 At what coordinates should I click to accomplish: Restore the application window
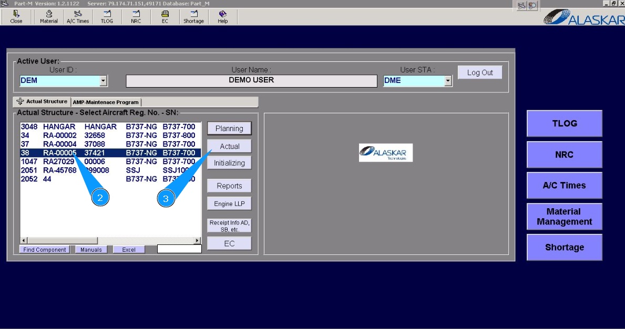coord(613,3)
